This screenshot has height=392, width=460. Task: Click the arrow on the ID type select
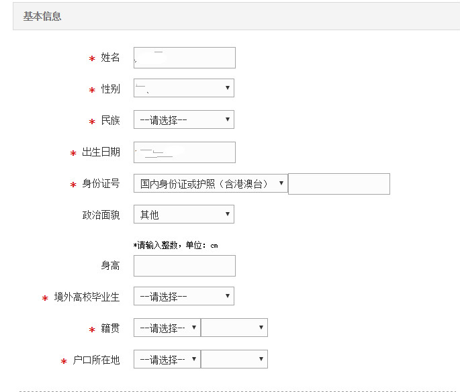coord(281,183)
